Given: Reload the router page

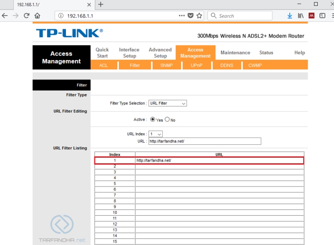Looking at the screenshot, I should coord(26,16).
